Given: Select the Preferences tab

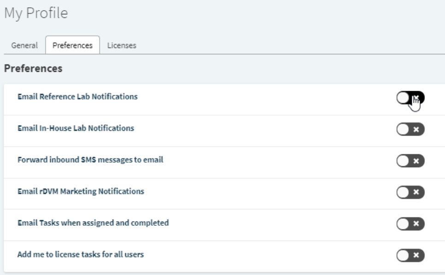Looking at the screenshot, I should point(72,46).
